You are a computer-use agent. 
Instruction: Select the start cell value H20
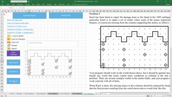pyautogui.click(x=9, y=42)
